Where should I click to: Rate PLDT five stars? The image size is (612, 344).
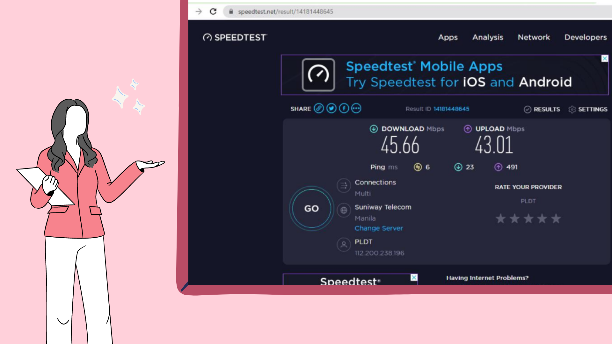pos(556,219)
